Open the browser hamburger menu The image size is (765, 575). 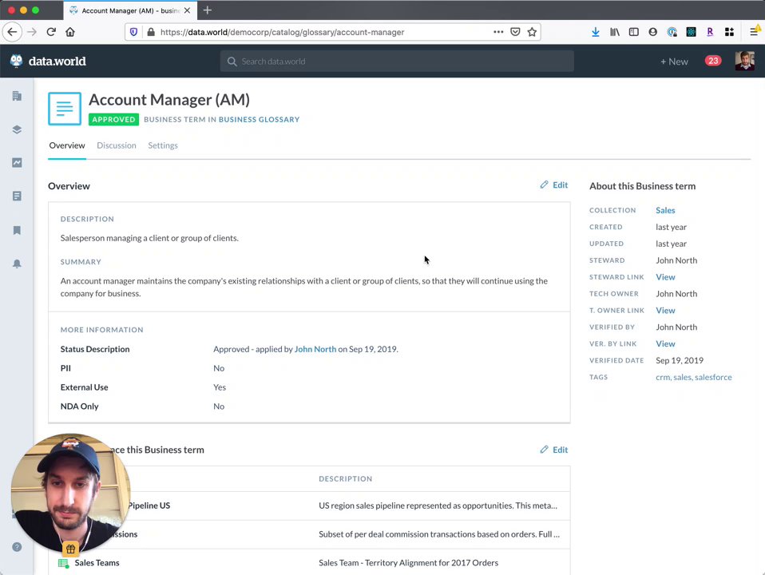(755, 32)
